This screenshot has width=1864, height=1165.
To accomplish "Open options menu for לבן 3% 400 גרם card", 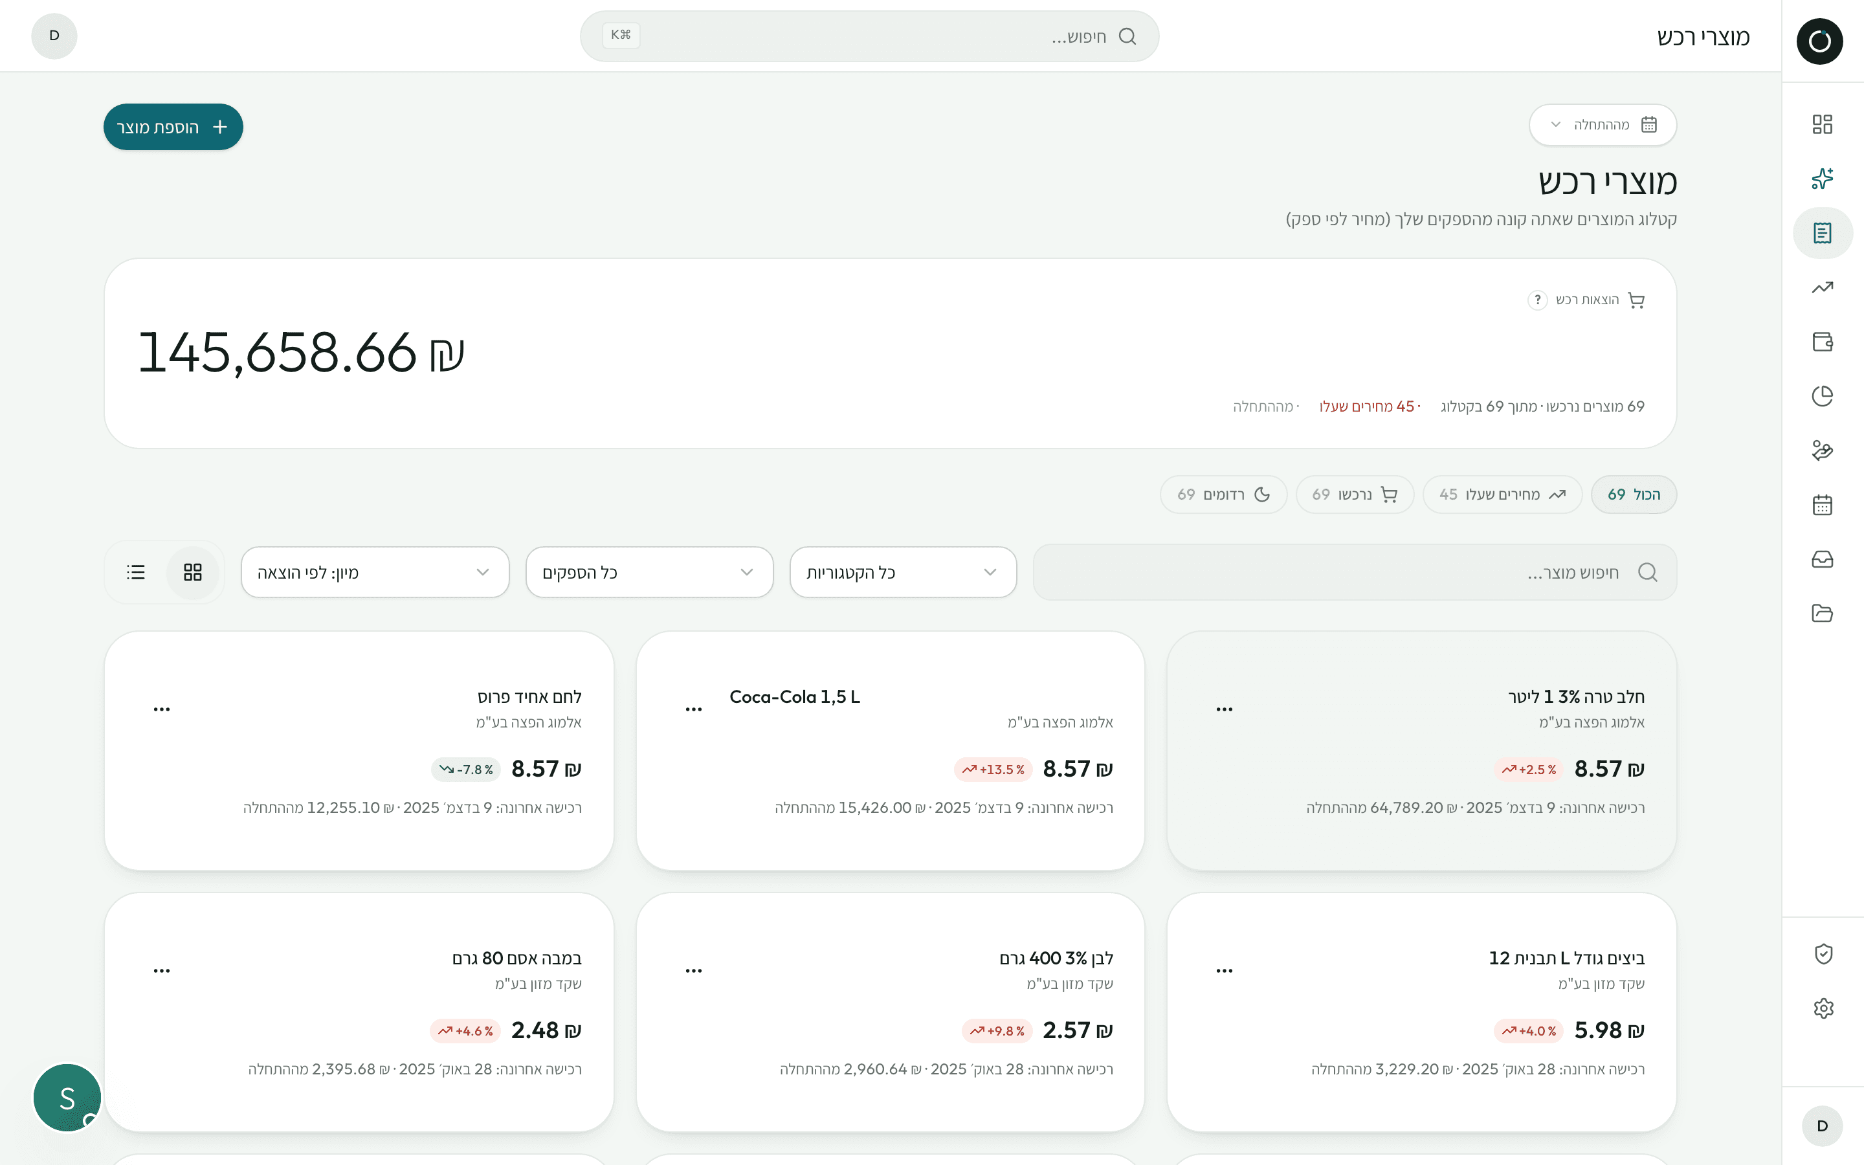I will 693,971.
